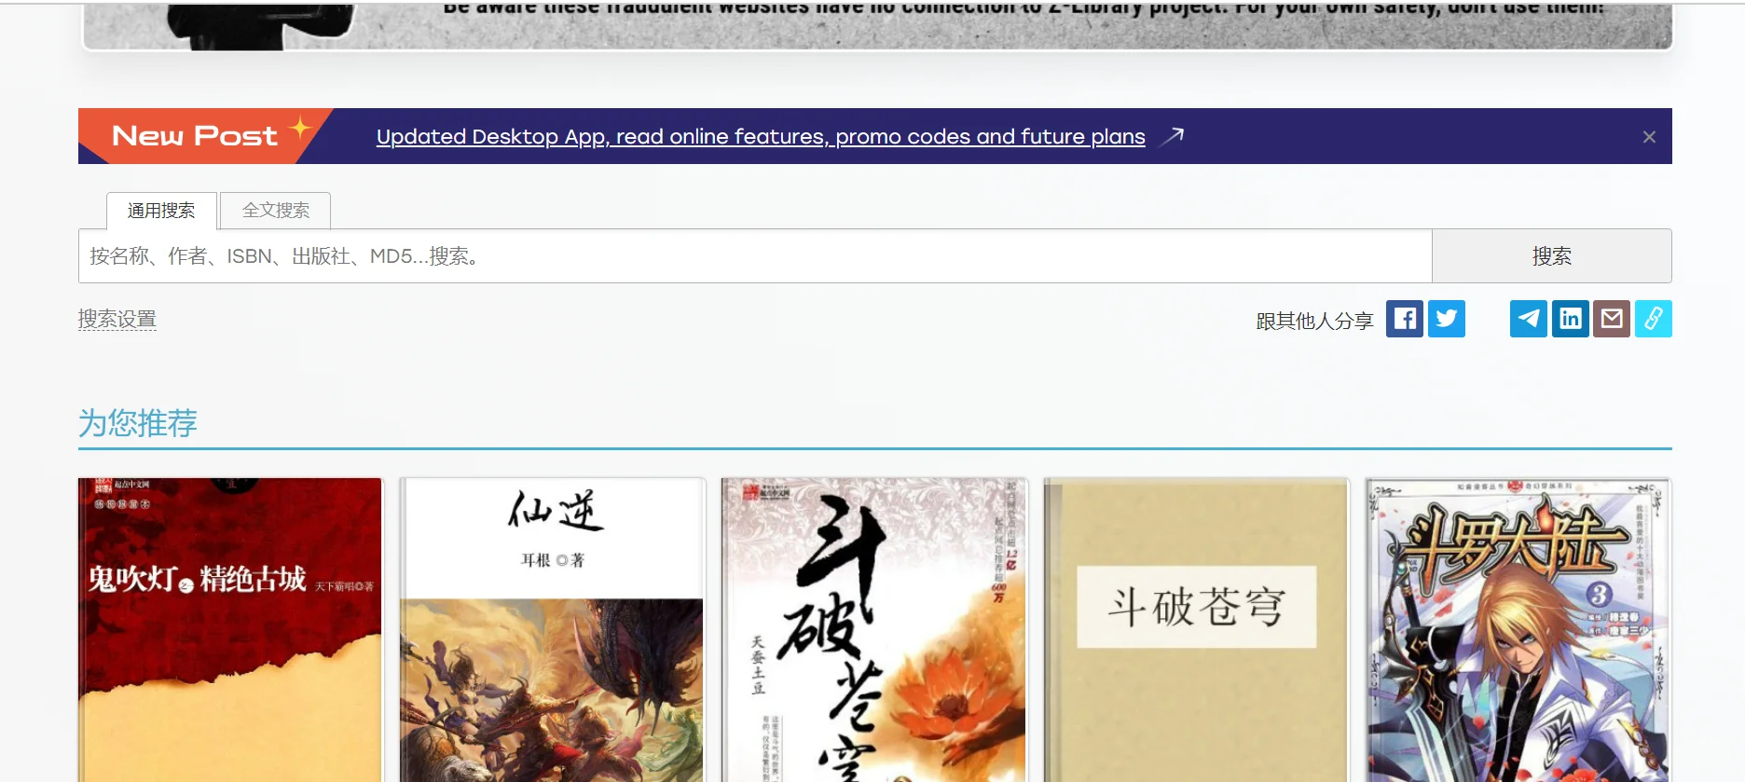Open external arrow beside New Post link
The image size is (1745, 782).
tap(1172, 136)
